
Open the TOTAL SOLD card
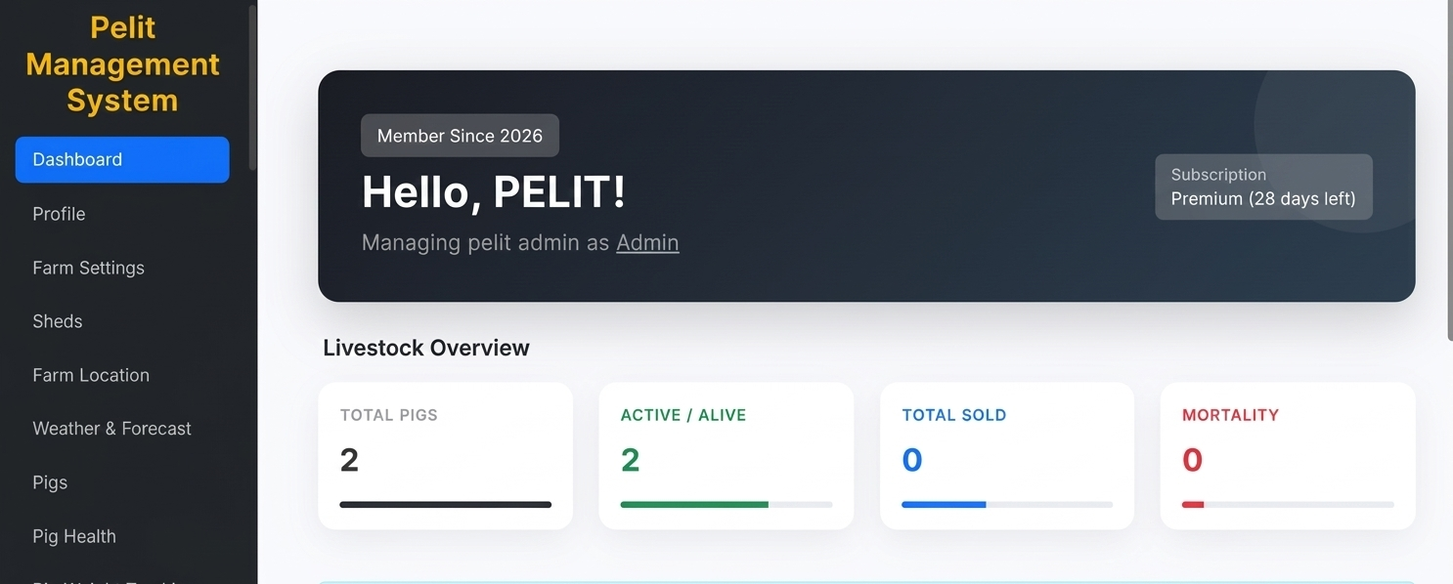coord(1006,455)
